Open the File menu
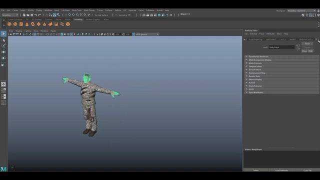This screenshot has height=180, width=320. (3, 10)
